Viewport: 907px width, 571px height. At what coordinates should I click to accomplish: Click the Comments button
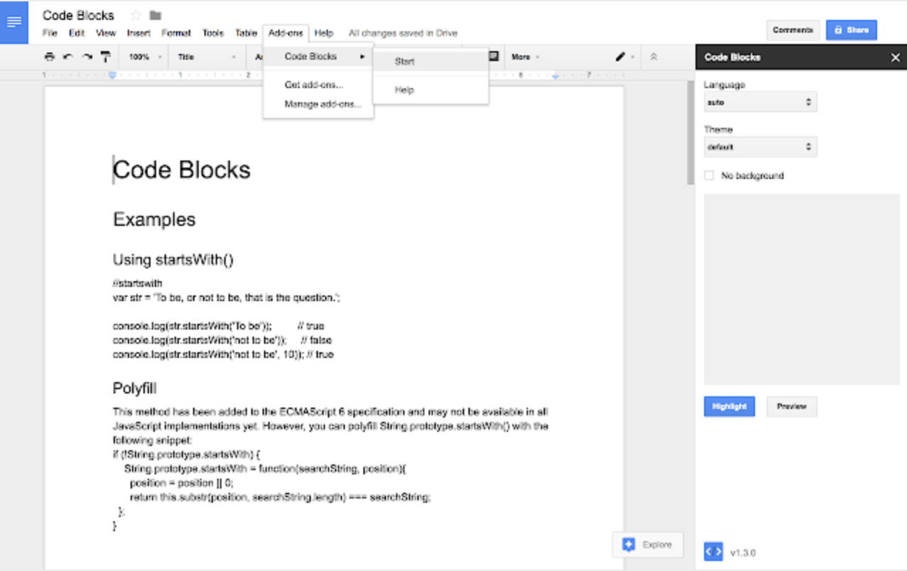[793, 30]
